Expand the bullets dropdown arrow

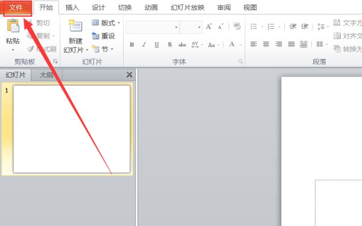click(x=262, y=27)
